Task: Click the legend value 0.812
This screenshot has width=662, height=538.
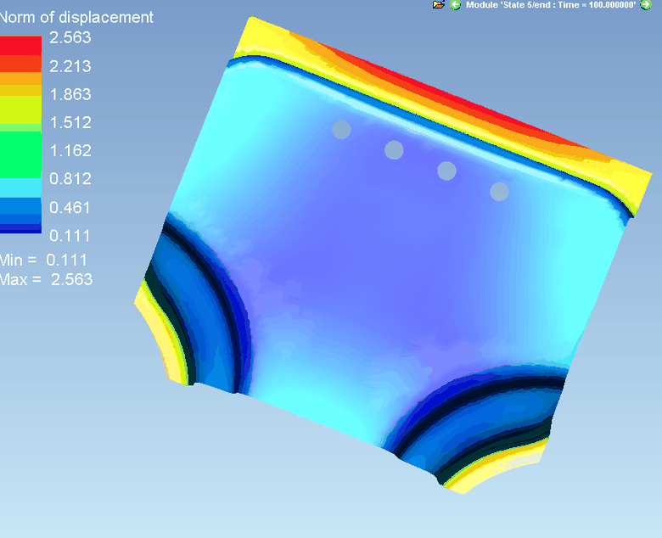Action: 70,179
